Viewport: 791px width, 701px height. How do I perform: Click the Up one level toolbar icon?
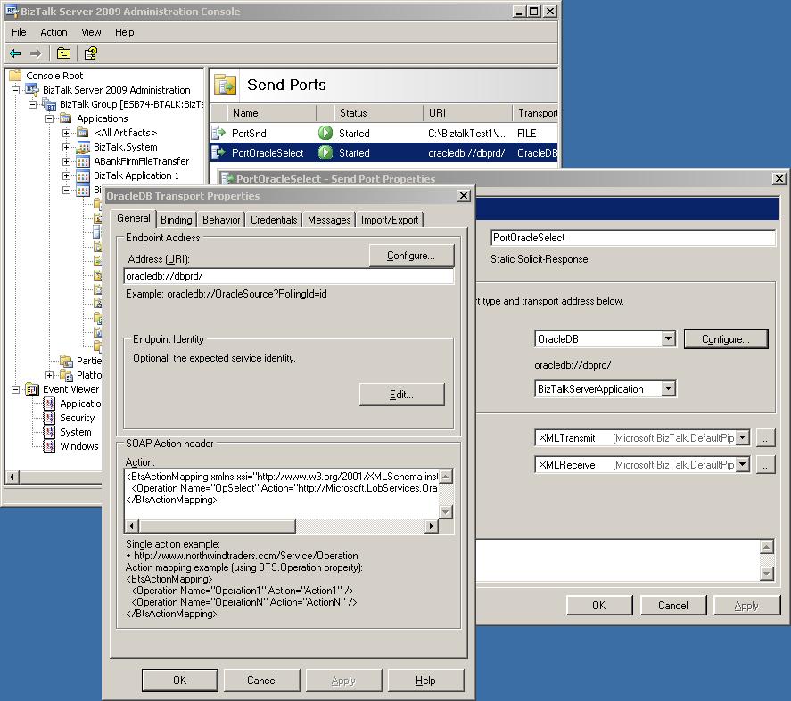[63, 53]
